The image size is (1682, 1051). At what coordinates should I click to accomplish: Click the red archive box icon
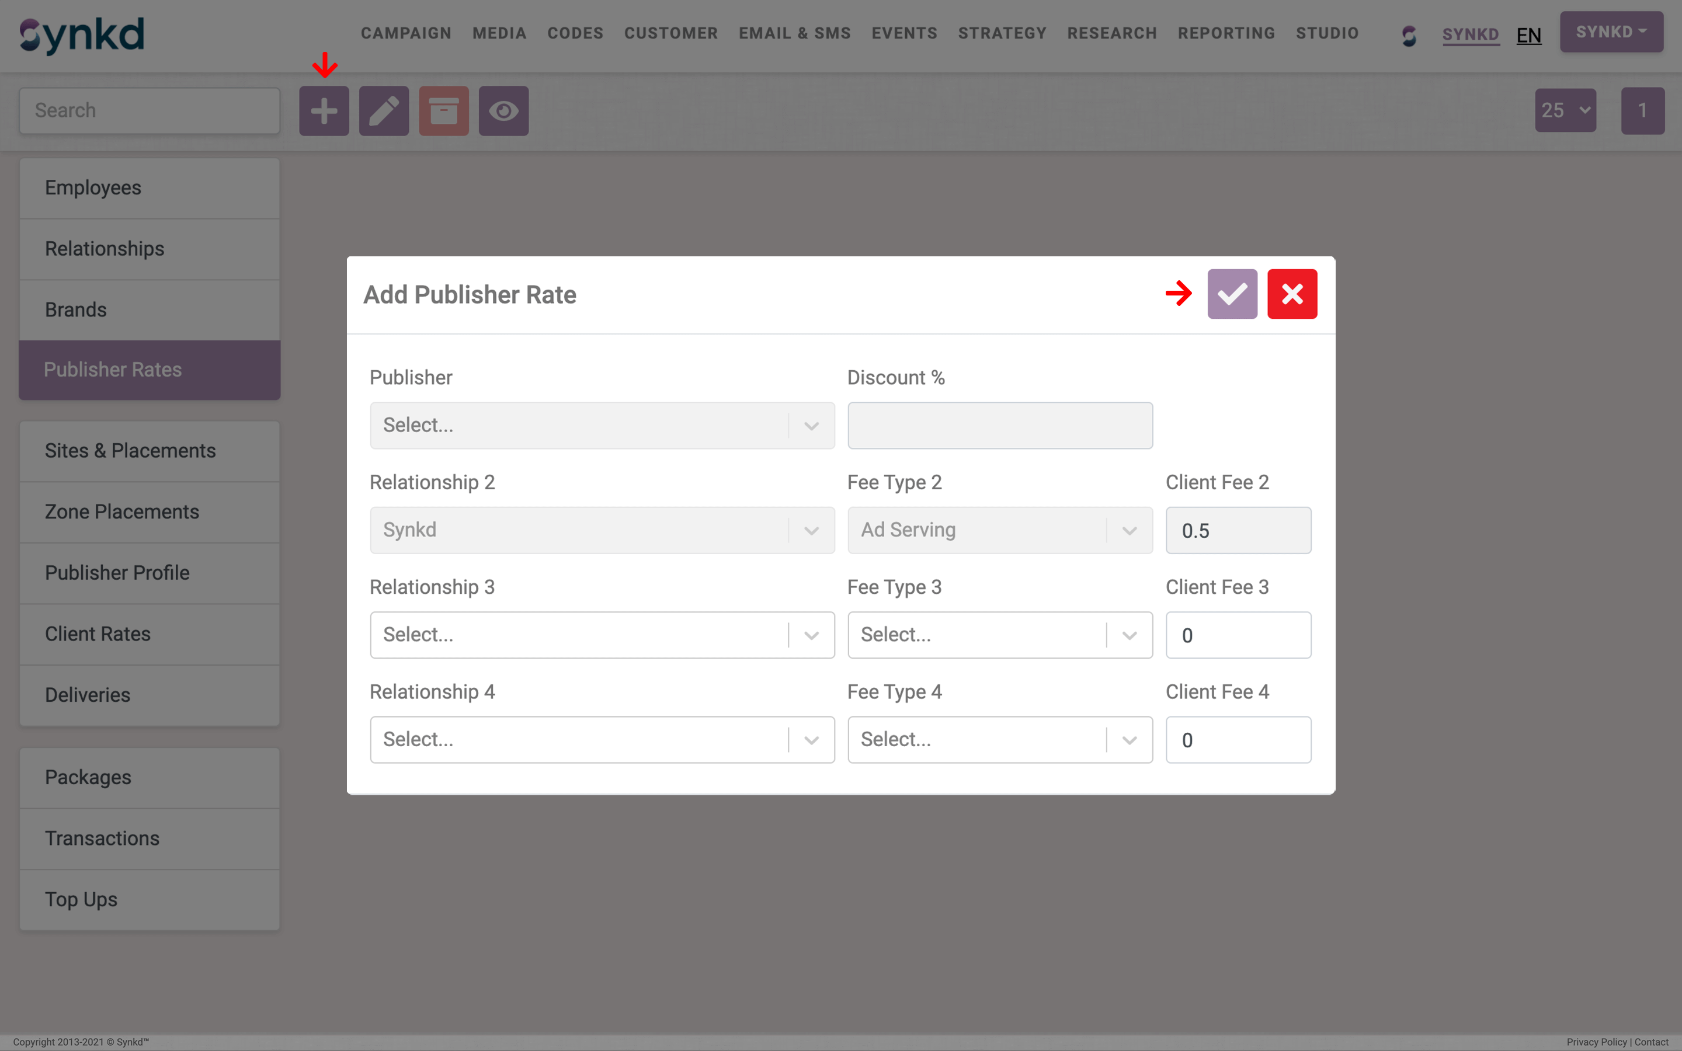click(443, 110)
